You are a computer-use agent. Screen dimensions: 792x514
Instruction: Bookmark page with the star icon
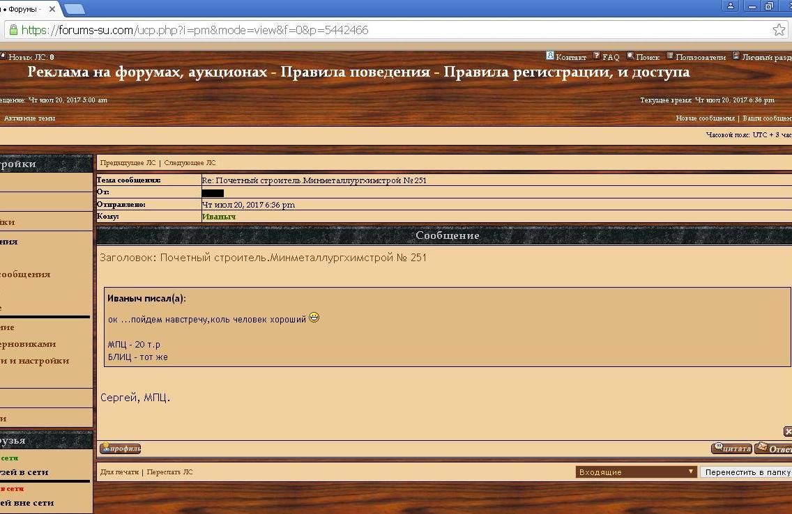[x=779, y=30]
